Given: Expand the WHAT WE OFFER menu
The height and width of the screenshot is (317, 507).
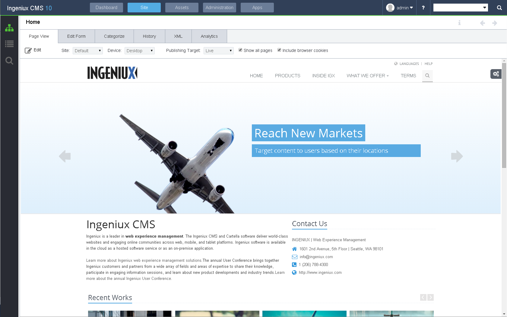Looking at the screenshot, I should coord(367,76).
